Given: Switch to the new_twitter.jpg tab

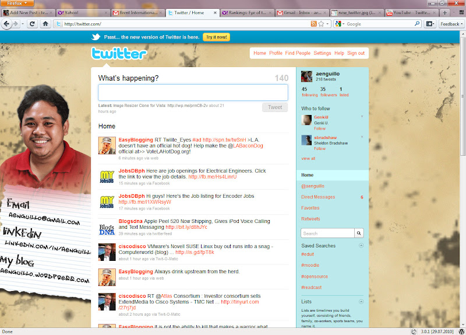Looking at the screenshot, I should click(356, 12).
